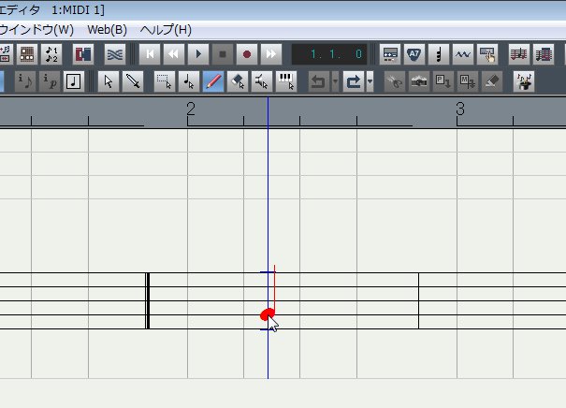Open the ヘルプ(H) menu
Image resolution: width=566 pixels, height=408 pixels.
point(166,30)
